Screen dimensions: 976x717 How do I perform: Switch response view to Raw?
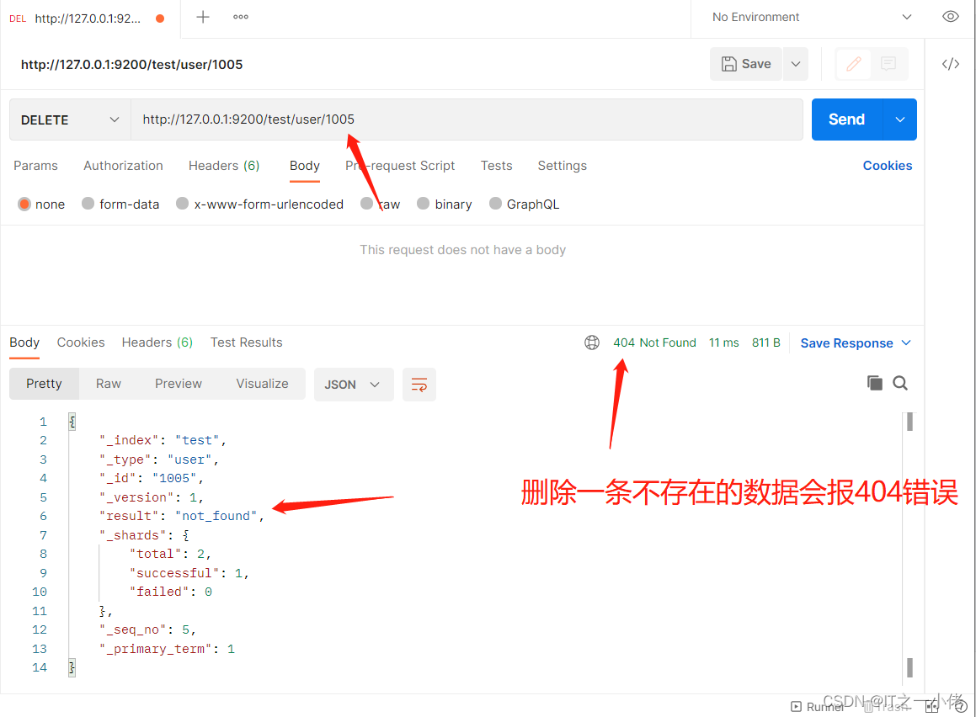click(x=109, y=384)
